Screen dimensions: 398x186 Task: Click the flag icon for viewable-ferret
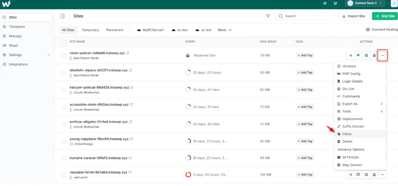[358, 175]
